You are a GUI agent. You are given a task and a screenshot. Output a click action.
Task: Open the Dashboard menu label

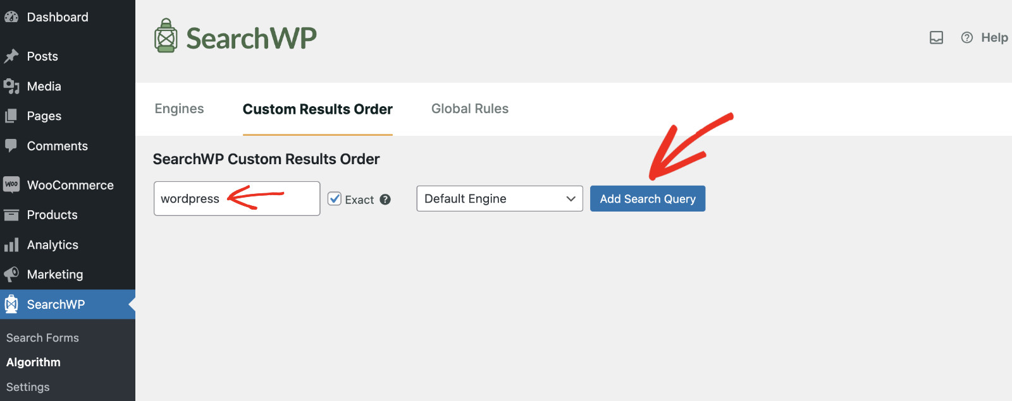pyautogui.click(x=58, y=17)
